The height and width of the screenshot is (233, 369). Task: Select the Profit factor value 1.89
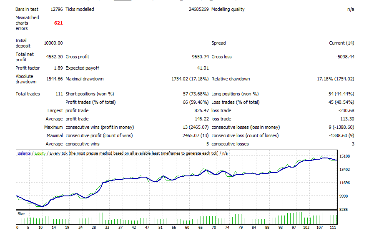pos(58,68)
